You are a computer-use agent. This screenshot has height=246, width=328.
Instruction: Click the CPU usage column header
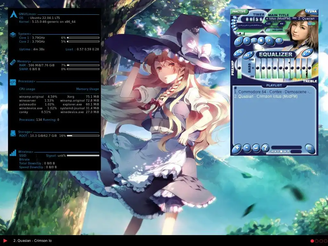(27, 89)
